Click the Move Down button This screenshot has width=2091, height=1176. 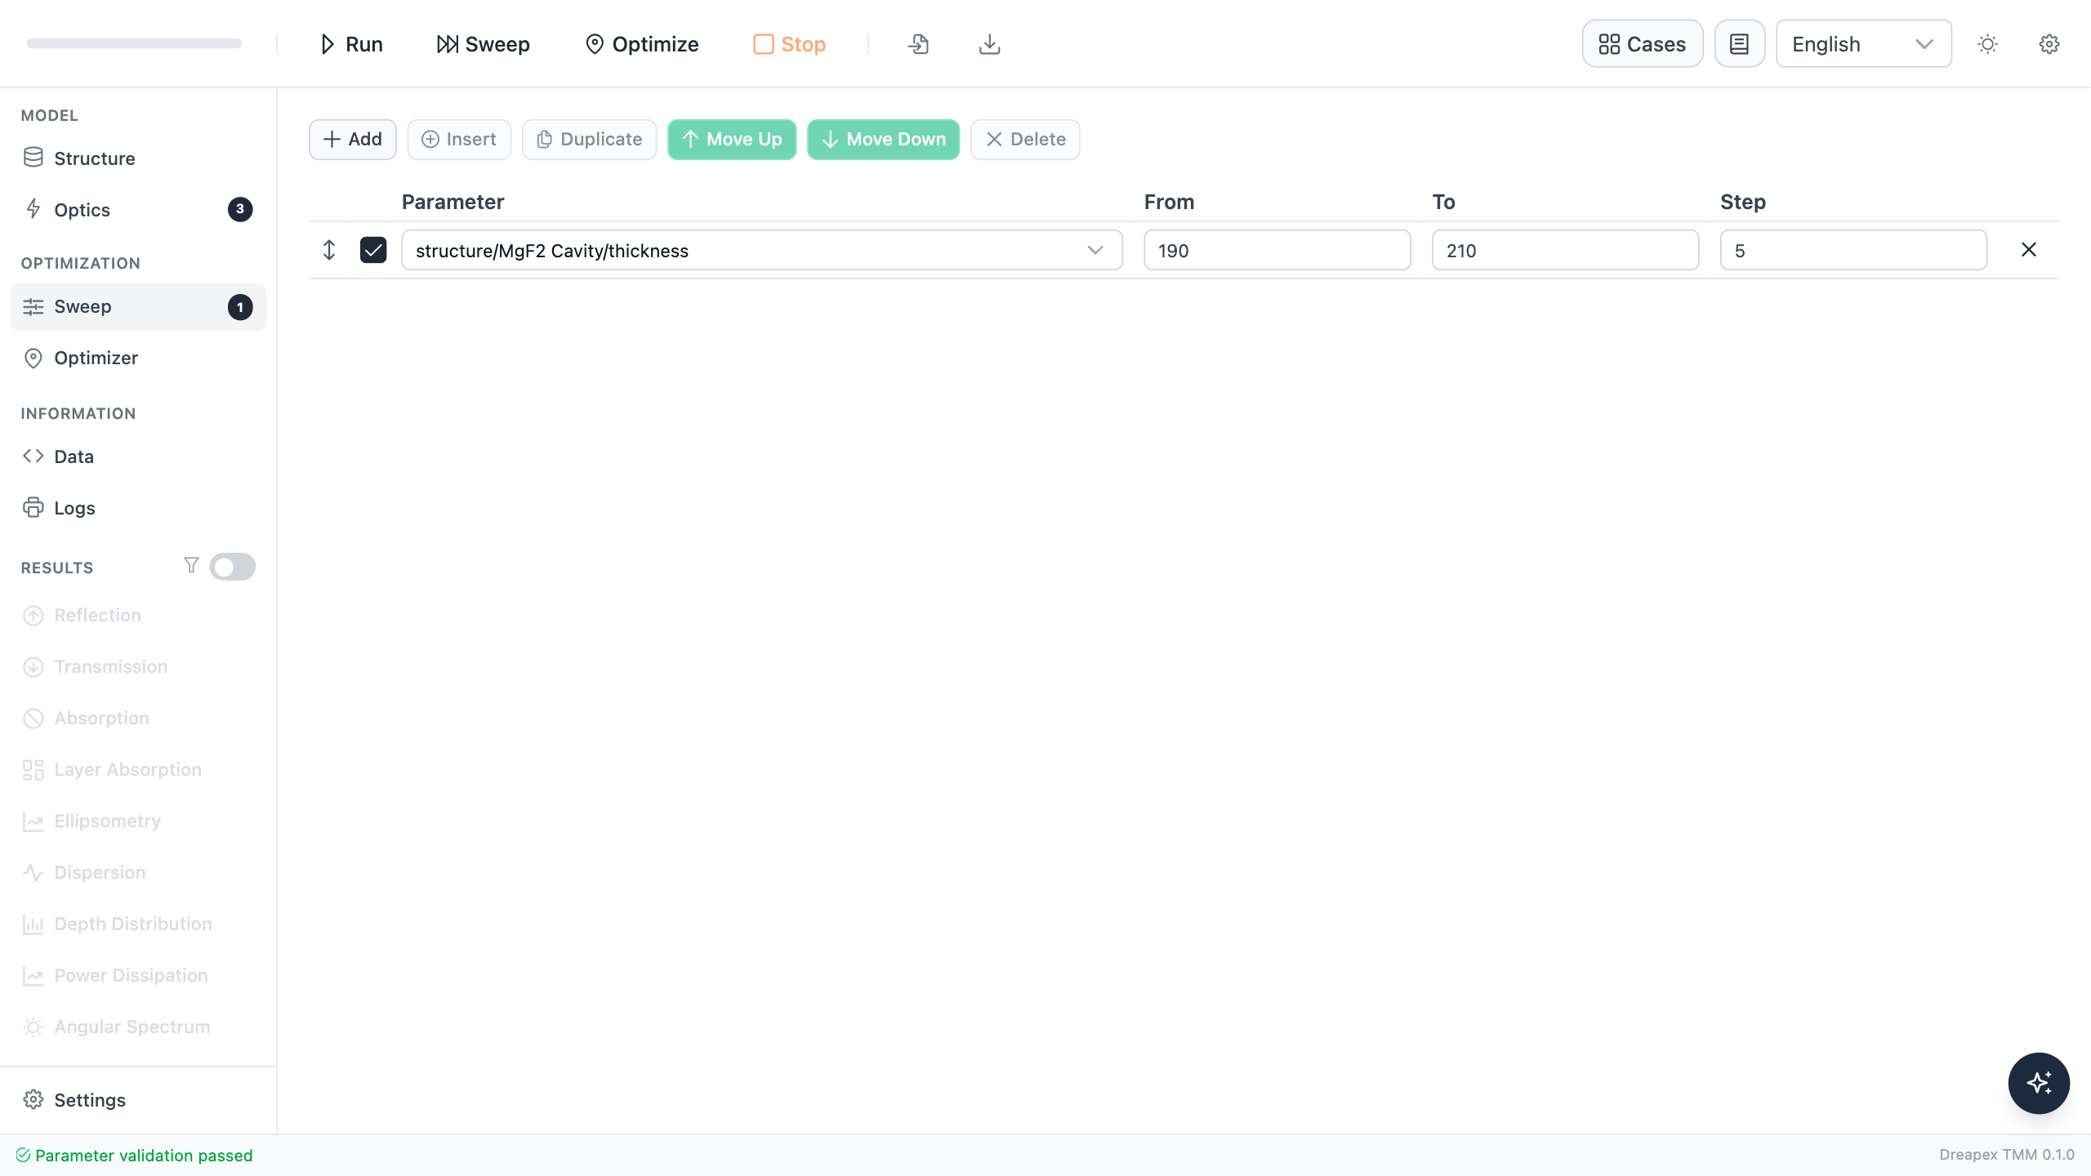pyautogui.click(x=884, y=140)
